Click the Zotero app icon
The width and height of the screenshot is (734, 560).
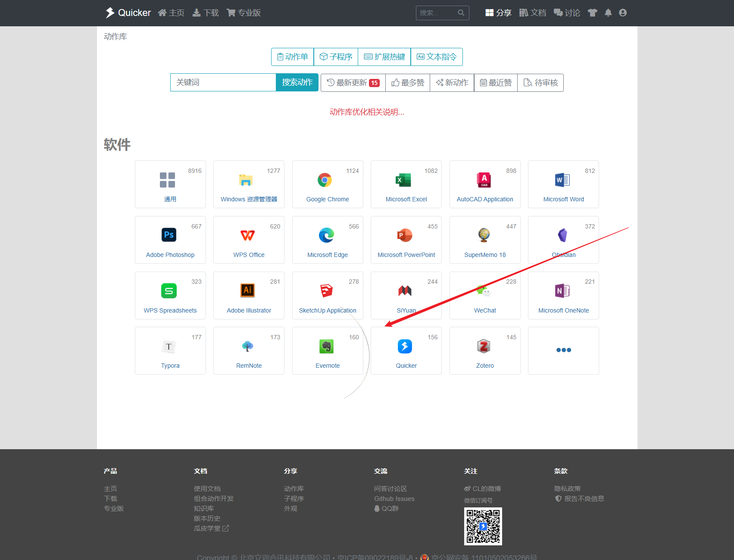click(x=484, y=346)
